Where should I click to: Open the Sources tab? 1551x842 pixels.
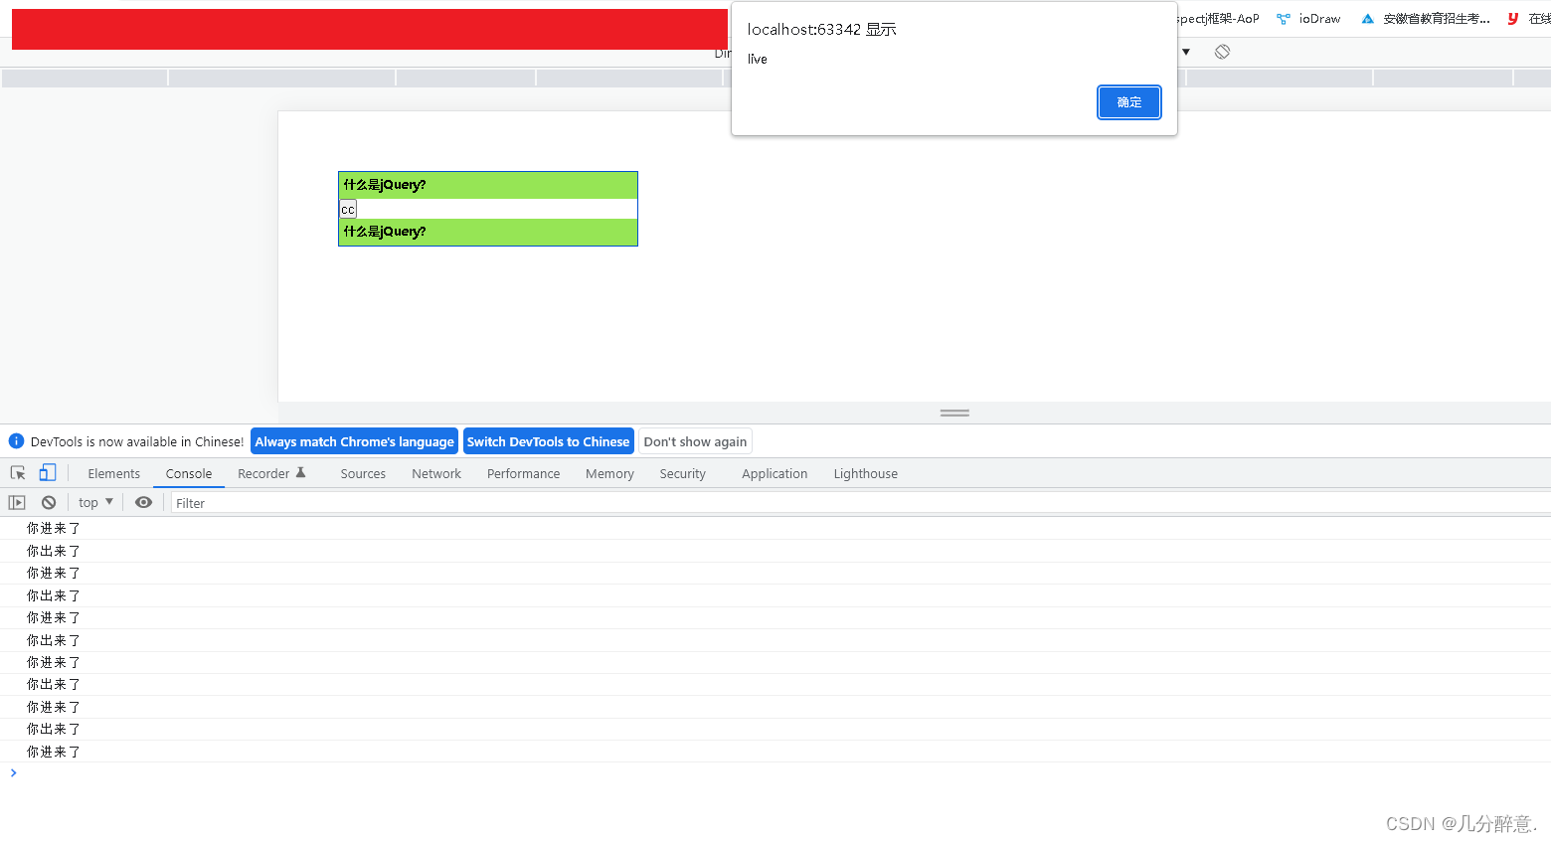(x=363, y=474)
